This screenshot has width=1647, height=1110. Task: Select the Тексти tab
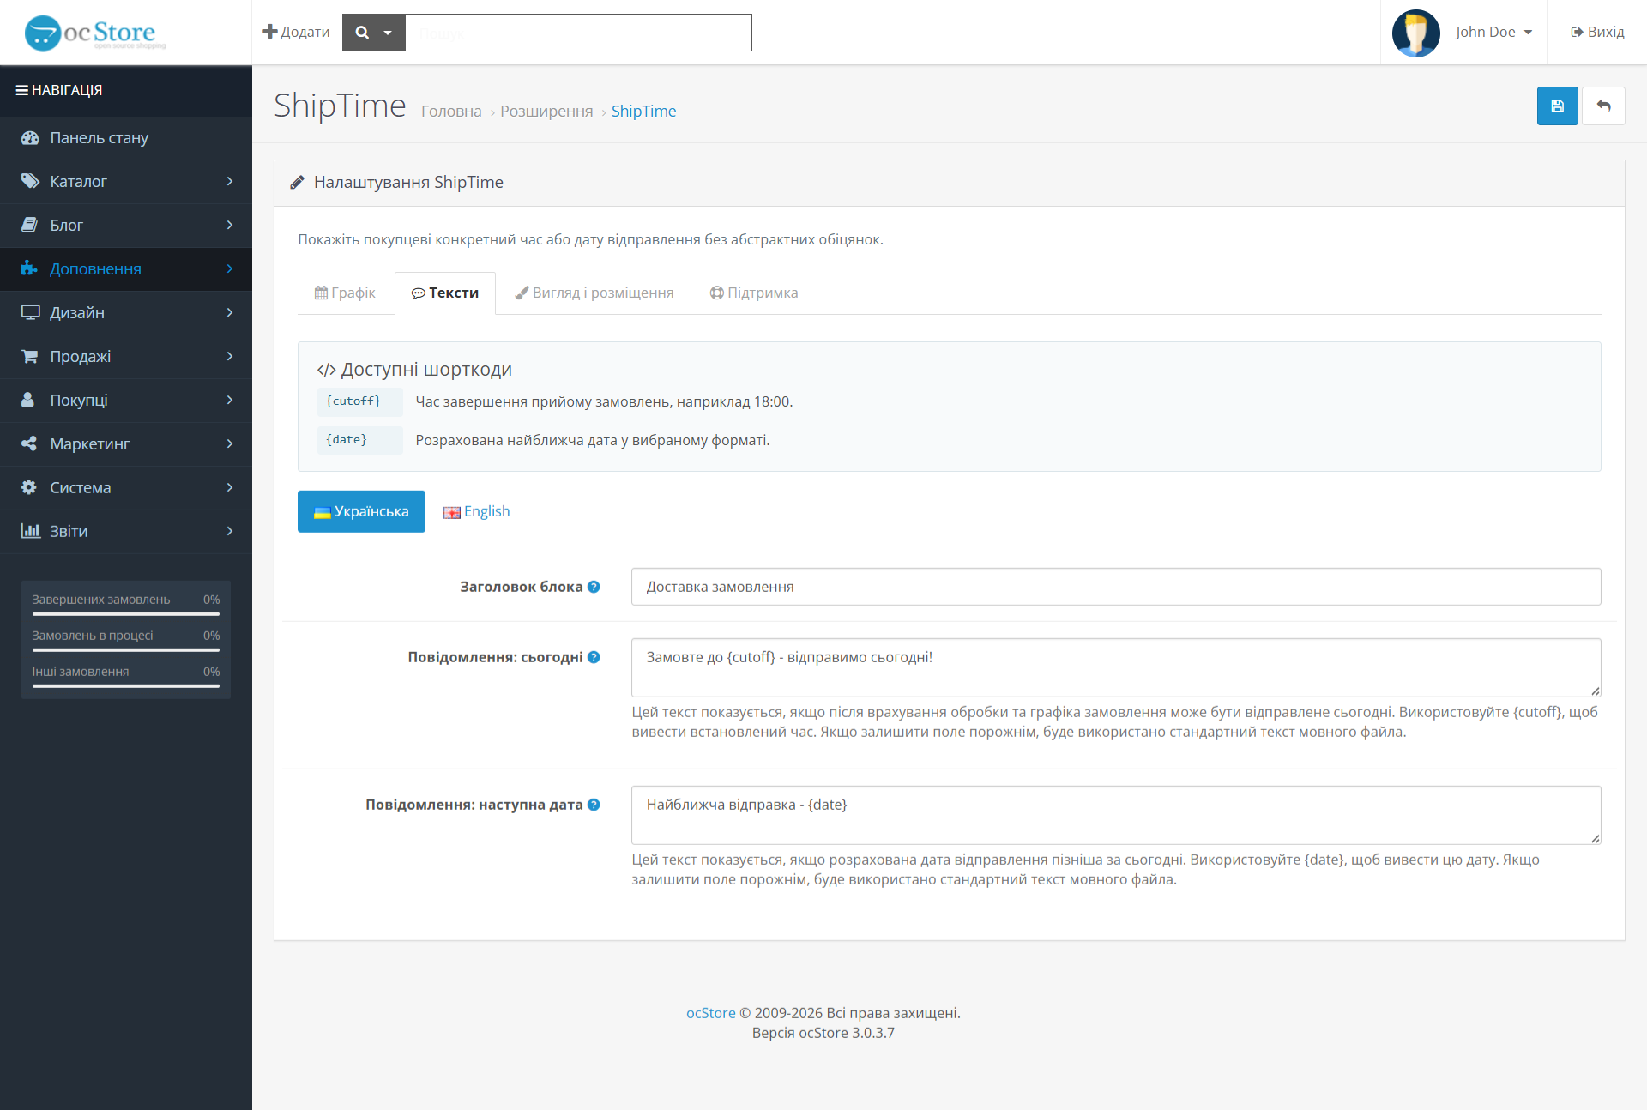click(x=445, y=293)
